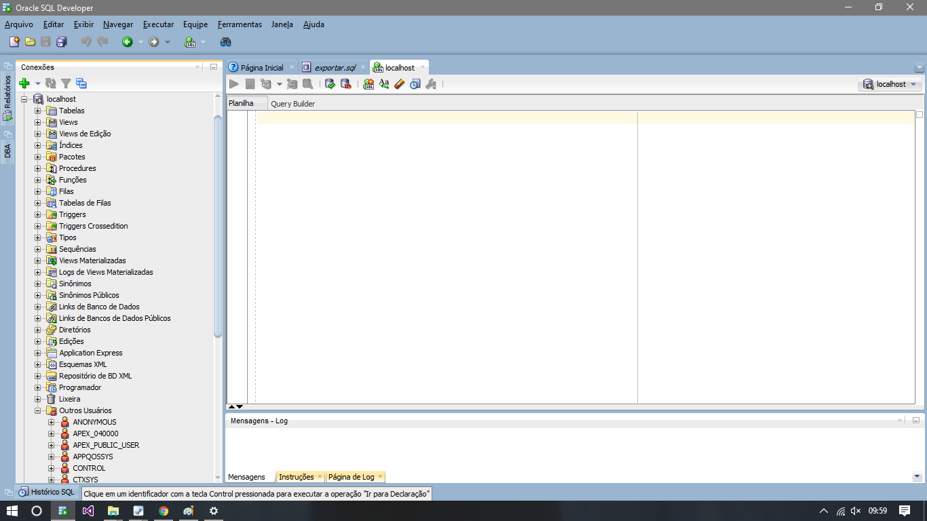Collapse the Outros Usuários node
Screen dimensions: 927x521
[x=38, y=410]
